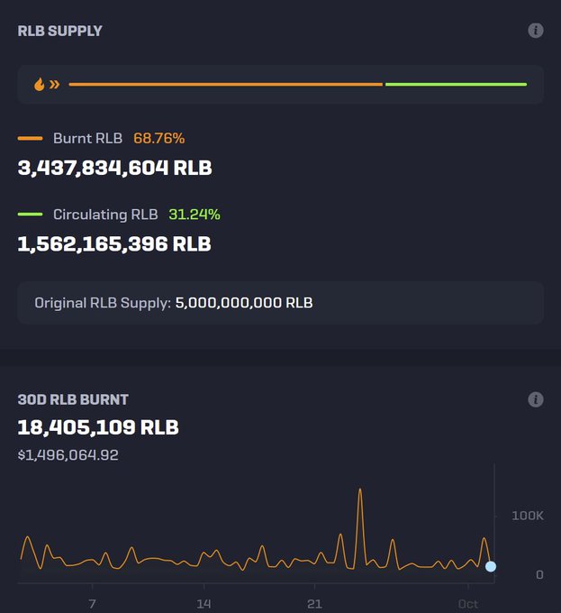Click the green legend line for Circulating RLB
Screen dimensions: 561x613
(30, 215)
